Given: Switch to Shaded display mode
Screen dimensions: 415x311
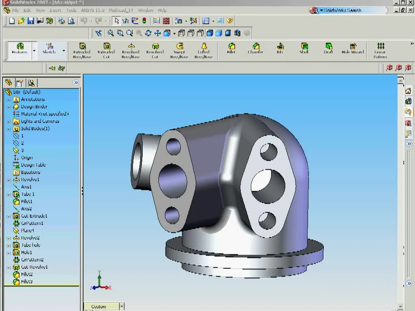Looking at the screenshot, I should (x=218, y=33).
